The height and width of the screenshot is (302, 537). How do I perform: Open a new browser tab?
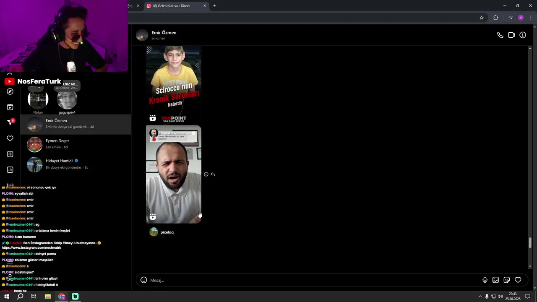(x=215, y=6)
